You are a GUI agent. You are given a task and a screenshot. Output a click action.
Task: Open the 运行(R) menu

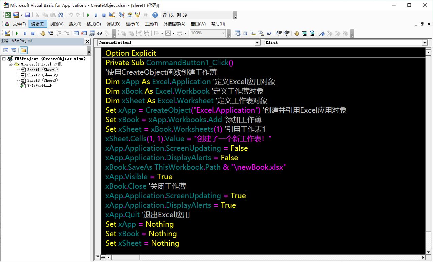(x=133, y=24)
